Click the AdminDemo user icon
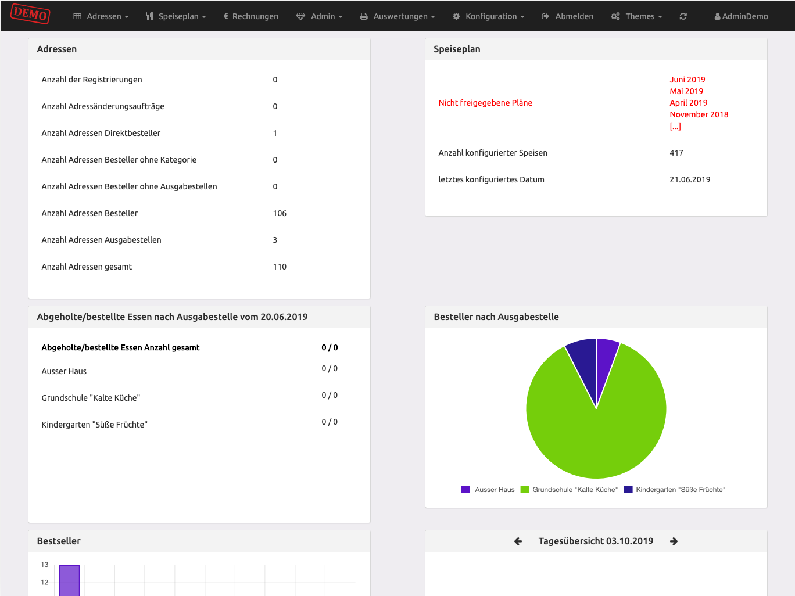The image size is (795, 596). (x=718, y=17)
